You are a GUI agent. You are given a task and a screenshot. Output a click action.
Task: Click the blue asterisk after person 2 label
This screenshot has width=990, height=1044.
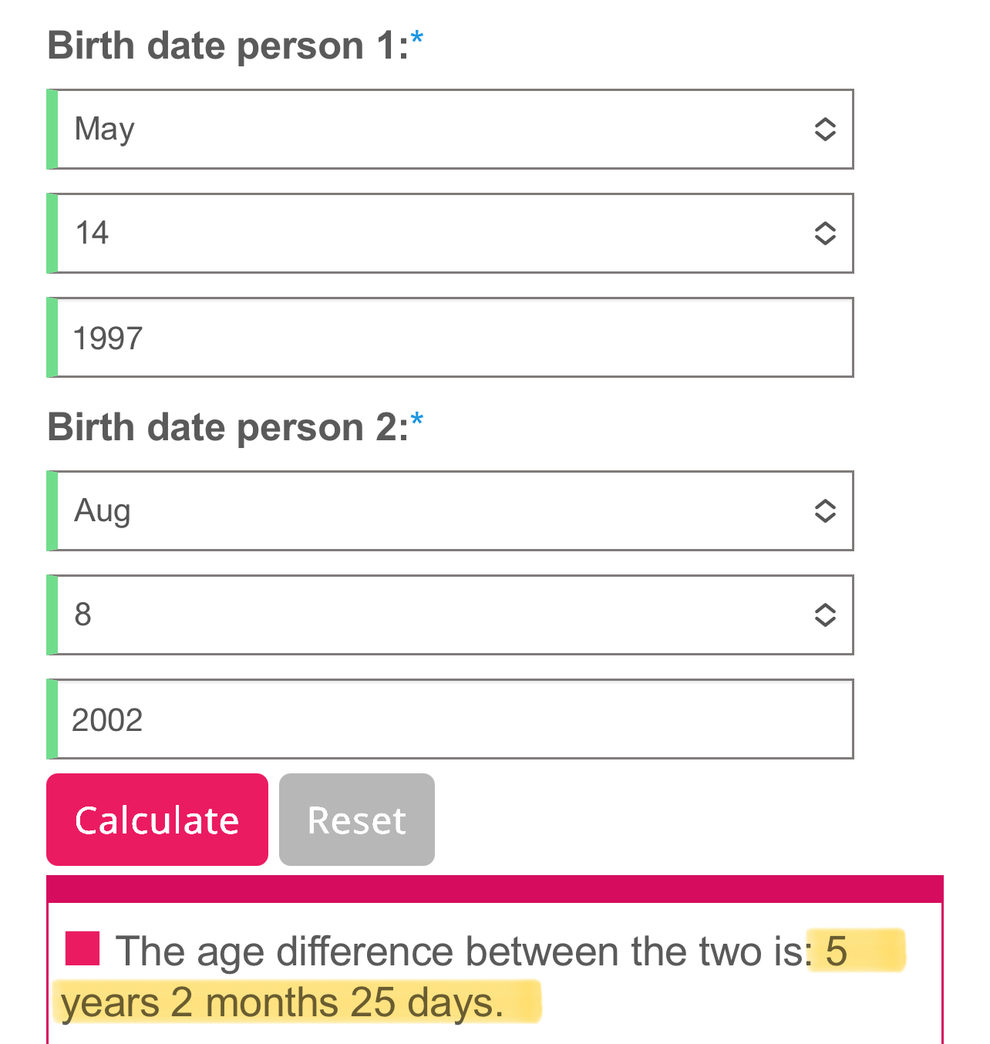click(x=417, y=420)
